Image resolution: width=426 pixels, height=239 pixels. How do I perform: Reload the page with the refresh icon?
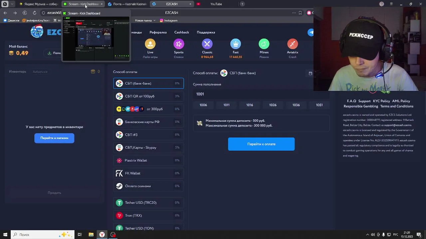(35, 13)
